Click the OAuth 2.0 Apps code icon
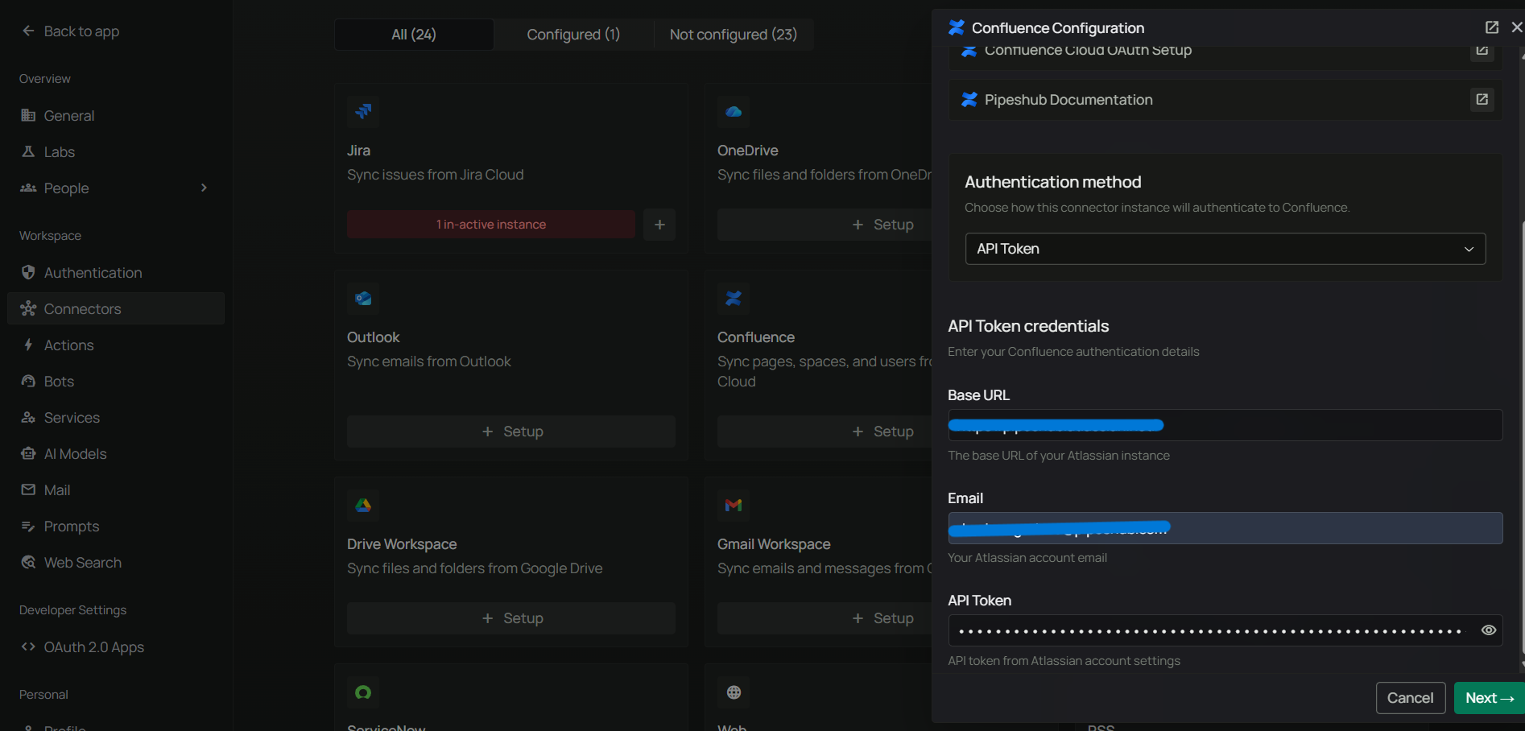Screen dimensions: 1525x731 coord(28,647)
